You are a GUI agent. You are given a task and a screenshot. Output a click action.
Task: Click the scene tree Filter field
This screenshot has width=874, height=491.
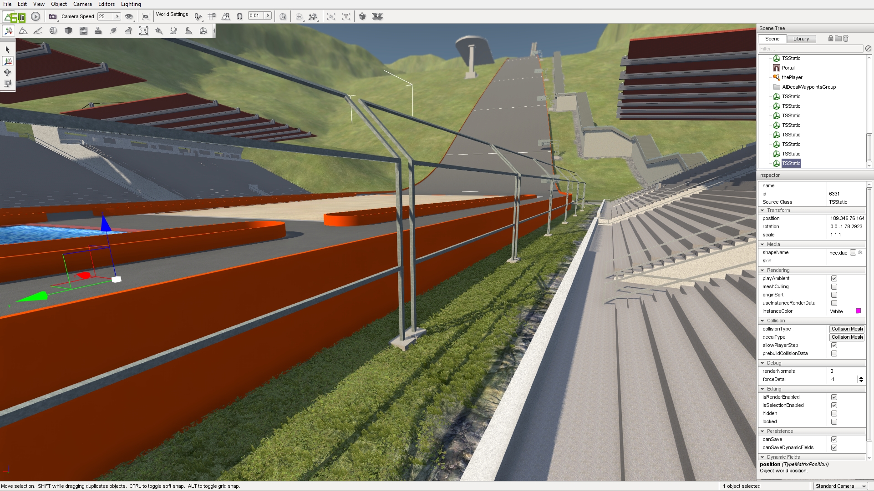coord(811,49)
